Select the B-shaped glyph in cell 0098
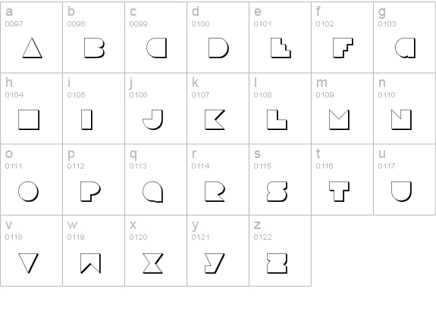This screenshot has width=436, height=313. (94, 48)
